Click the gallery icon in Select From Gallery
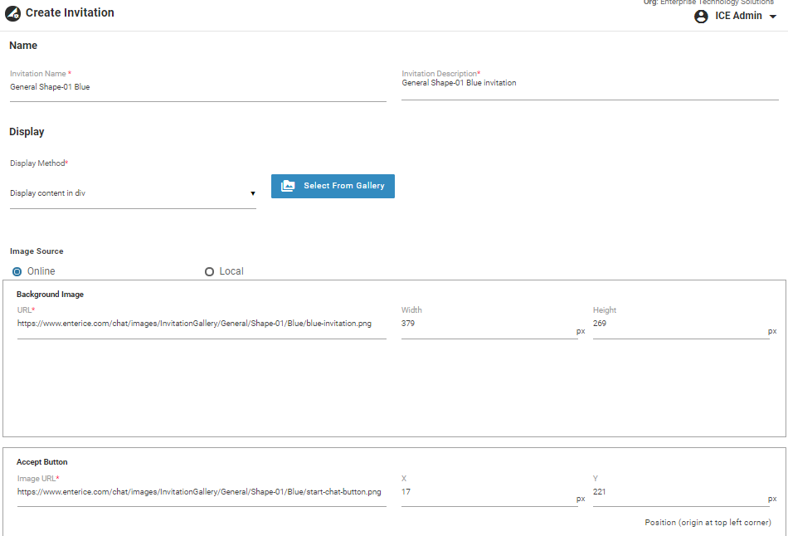 (288, 186)
